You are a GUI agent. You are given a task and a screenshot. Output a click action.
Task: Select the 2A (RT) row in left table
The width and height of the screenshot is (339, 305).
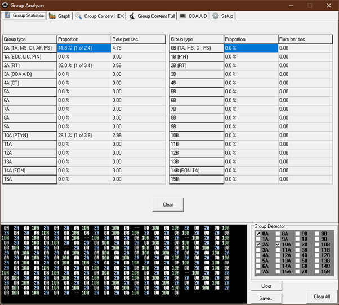coord(29,66)
